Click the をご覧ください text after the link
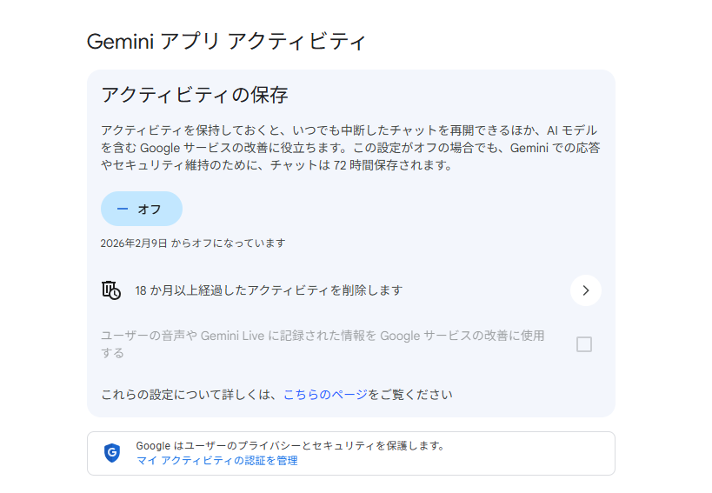The height and width of the screenshot is (493, 712). [410, 395]
